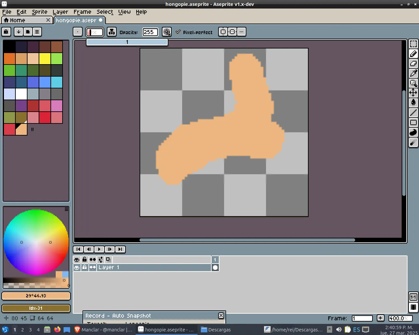The width and height of the screenshot is (419, 335).
Task: Click the palette sort arrow button
Action: (19, 32)
